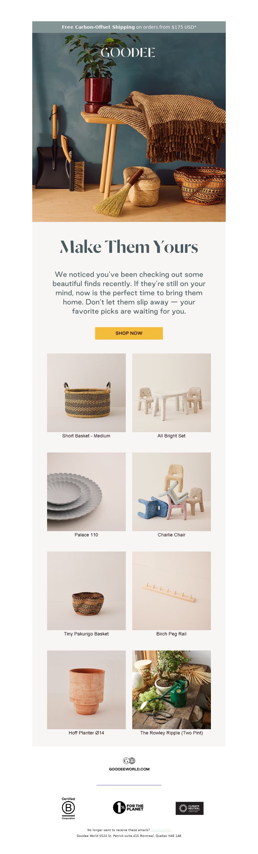Open the Birch Peg Rail image
This screenshot has height=854, width=258.
[172, 591]
